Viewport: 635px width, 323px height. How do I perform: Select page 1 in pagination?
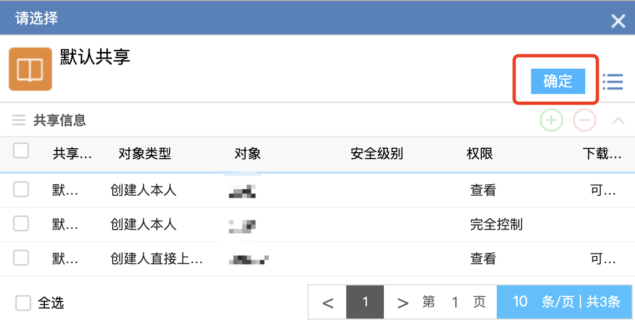365,302
